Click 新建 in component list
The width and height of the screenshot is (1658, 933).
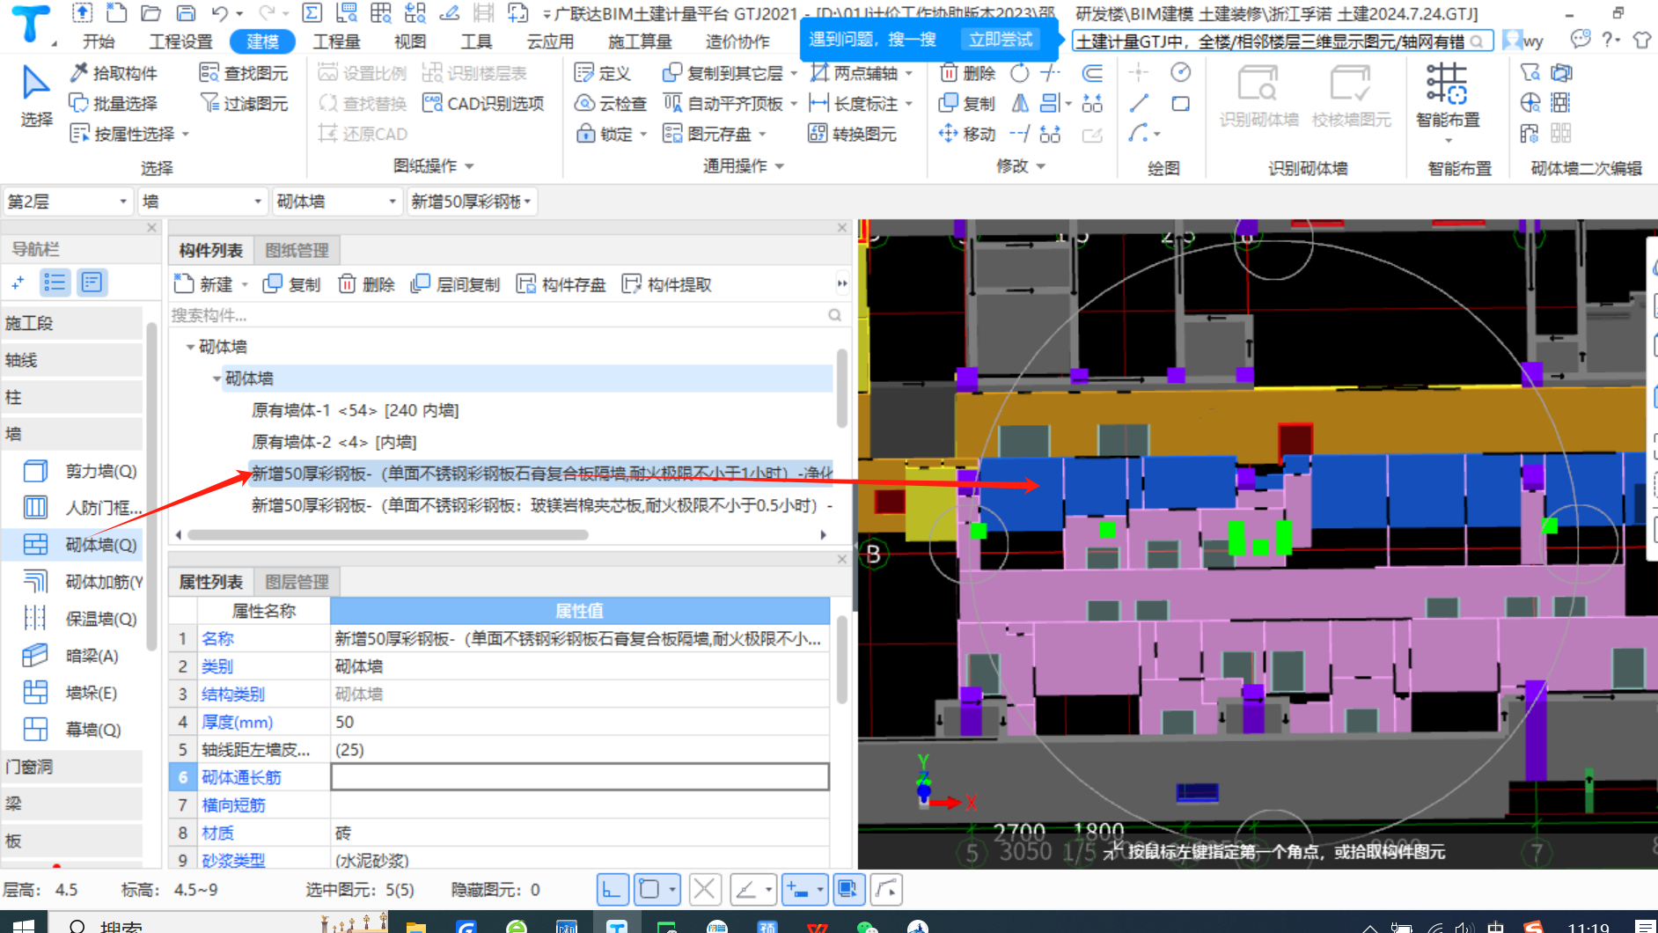point(206,284)
